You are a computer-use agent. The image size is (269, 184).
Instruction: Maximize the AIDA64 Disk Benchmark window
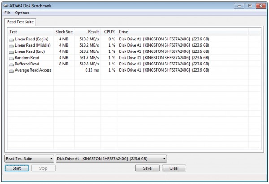(250, 6)
